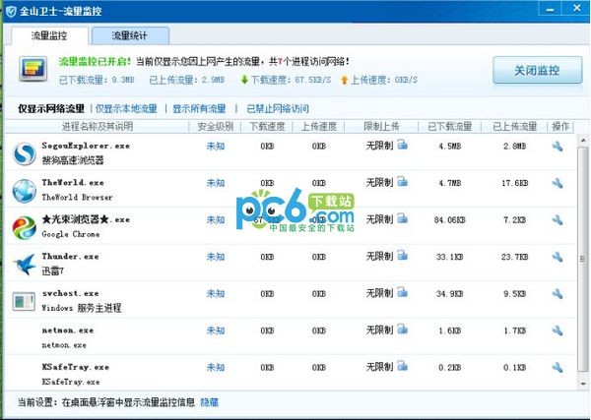This screenshot has width=591, height=420.
Task: Click upload limit lock icon for 光束浏览器 row
Action: point(403,218)
